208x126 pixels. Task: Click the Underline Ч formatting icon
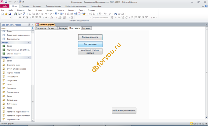[27, 17]
